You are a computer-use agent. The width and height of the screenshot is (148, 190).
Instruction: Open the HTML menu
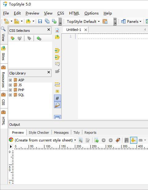pyautogui.click(x=74, y=13)
